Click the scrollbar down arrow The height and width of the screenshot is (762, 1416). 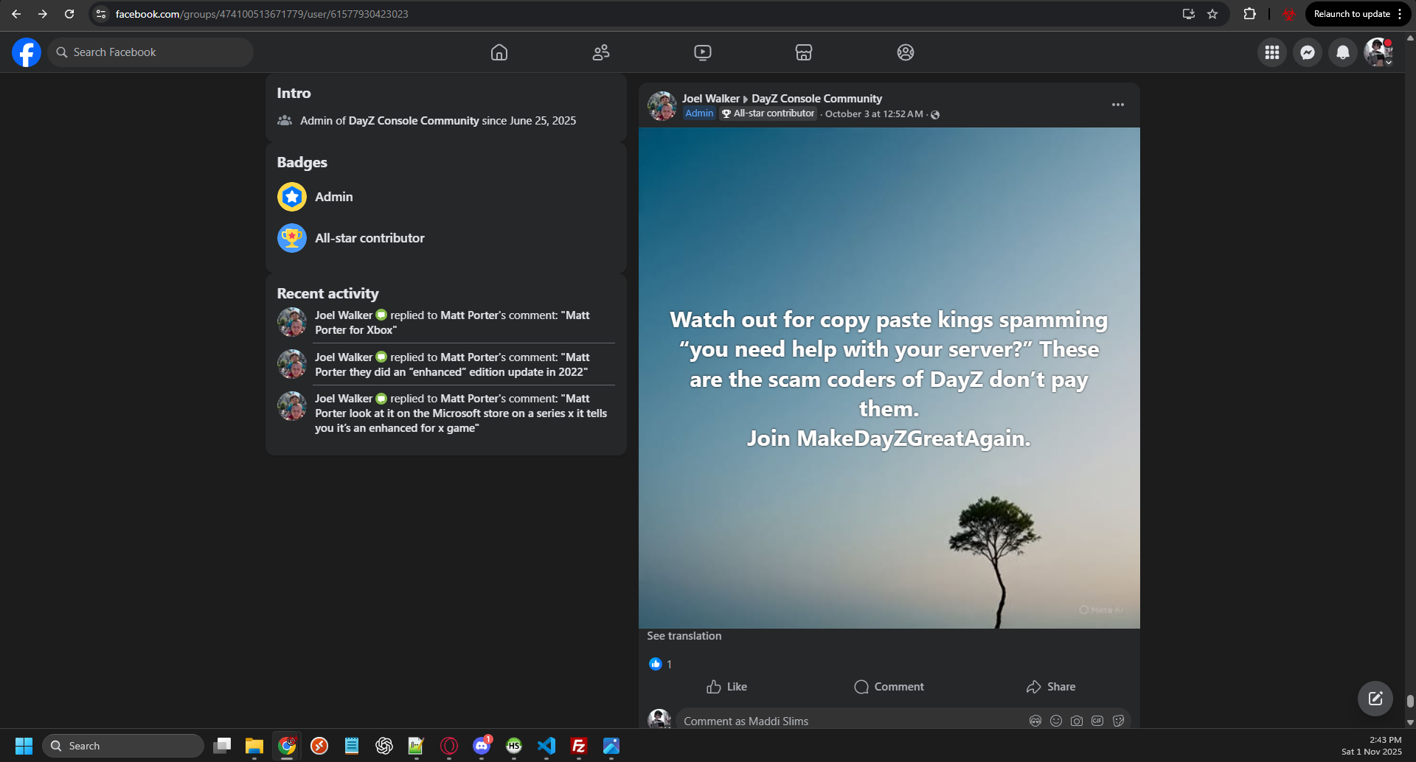pos(1410,723)
